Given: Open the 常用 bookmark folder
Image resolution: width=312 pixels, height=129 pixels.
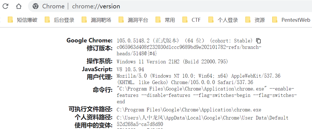Looking at the screenshot, I should pos(165,20).
